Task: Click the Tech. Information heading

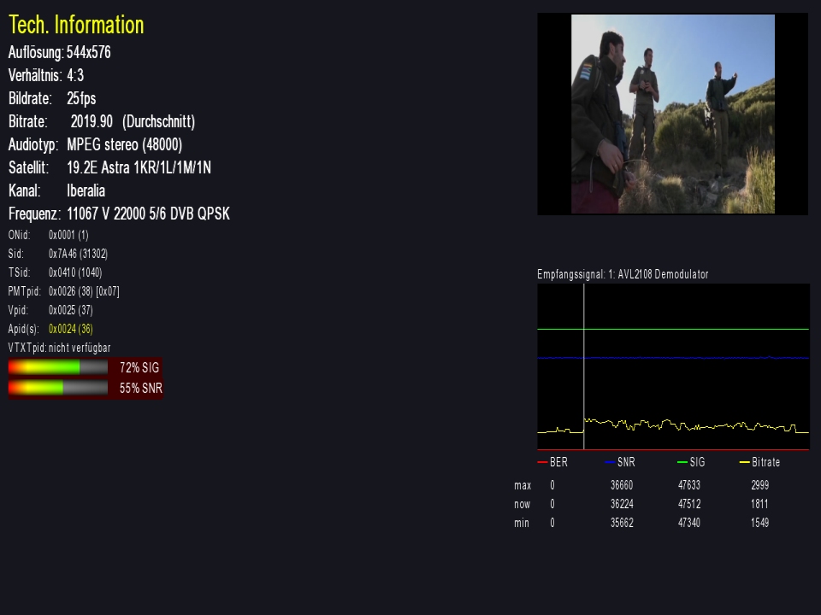Action: pyautogui.click(x=76, y=25)
